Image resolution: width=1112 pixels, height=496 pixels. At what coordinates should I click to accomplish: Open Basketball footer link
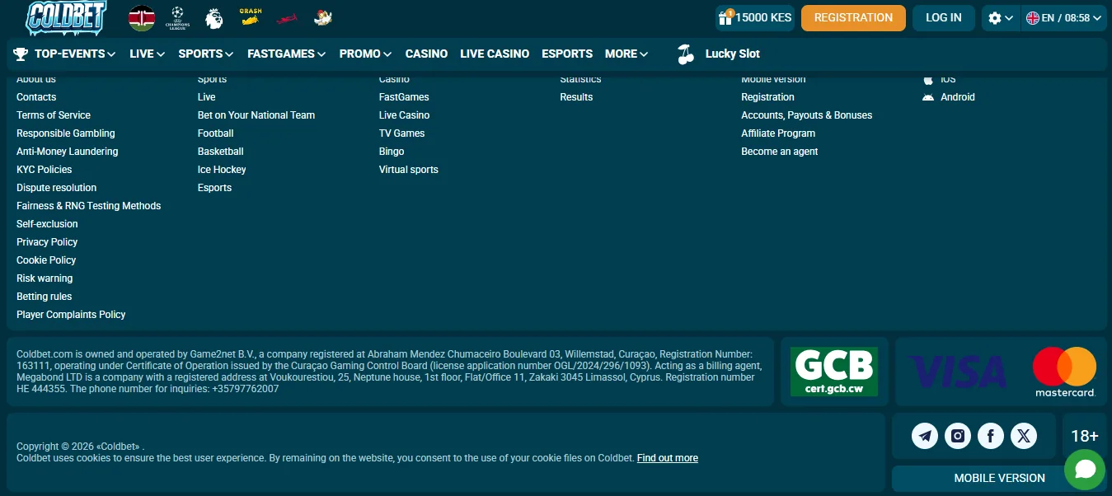[221, 152]
